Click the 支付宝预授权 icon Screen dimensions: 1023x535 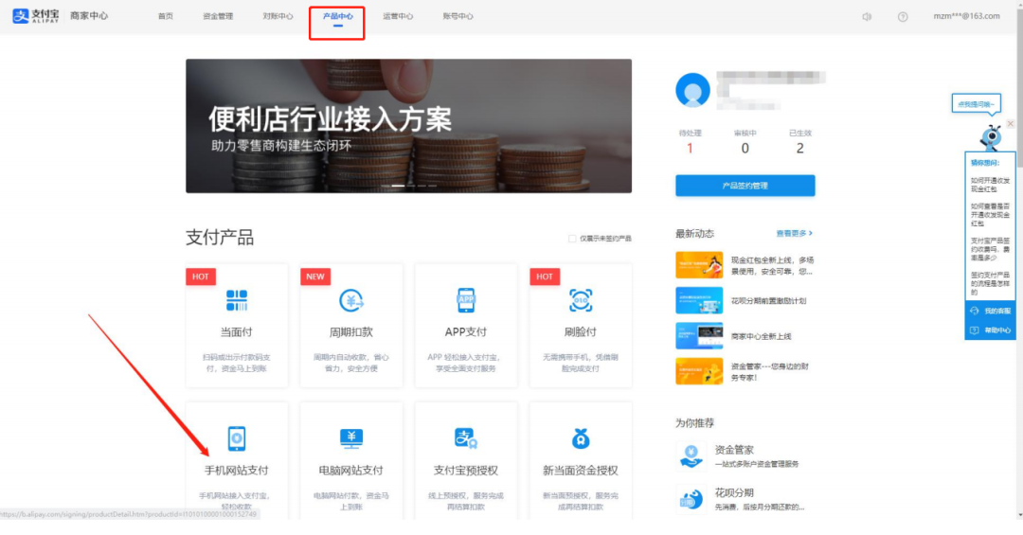(x=466, y=438)
